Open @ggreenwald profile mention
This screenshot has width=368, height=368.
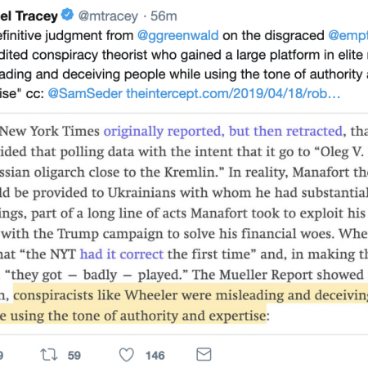[x=178, y=35]
